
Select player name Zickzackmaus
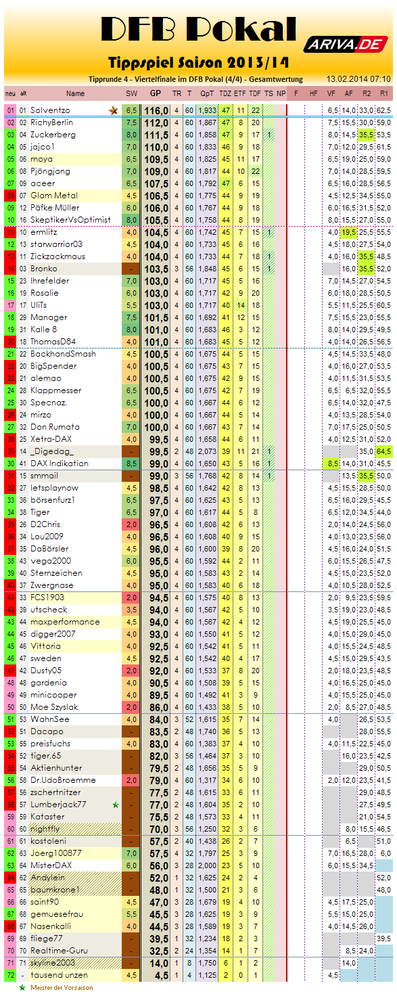[x=57, y=256]
